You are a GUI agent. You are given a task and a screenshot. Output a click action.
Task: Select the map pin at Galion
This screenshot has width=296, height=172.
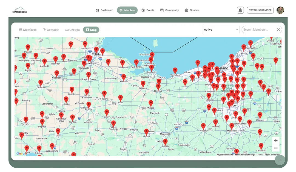[146, 132]
